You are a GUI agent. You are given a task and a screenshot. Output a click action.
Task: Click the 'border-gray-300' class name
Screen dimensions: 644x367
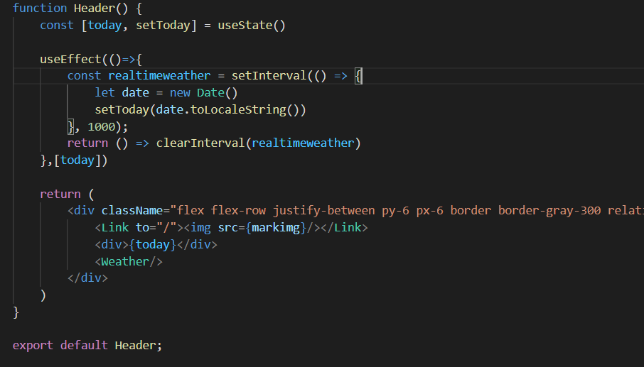tap(549, 210)
